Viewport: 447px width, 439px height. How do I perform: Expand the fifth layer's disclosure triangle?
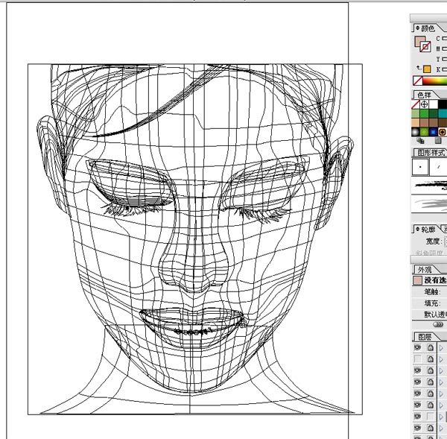click(442, 394)
